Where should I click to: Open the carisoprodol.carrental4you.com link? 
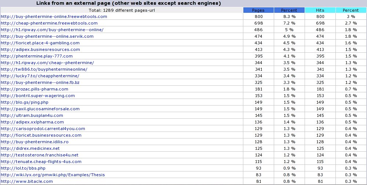(x=43, y=129)
